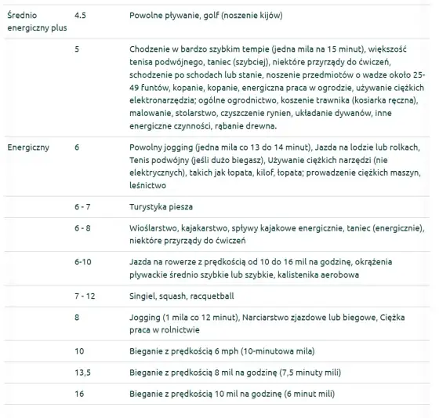Click the '6 - 8' MET range cell
The image size is (439, 418).
82,228
